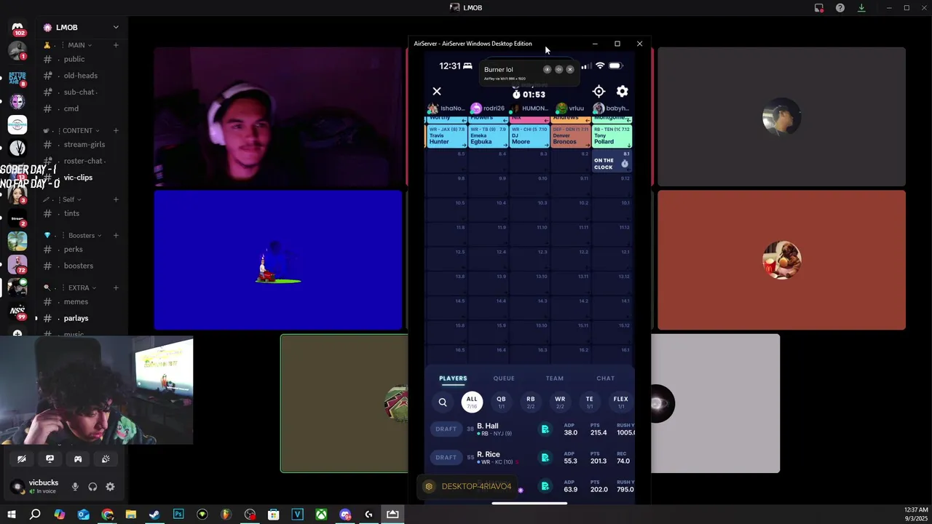Deafen Discord headphones
The width and height of the screenshot is (932, 524).
pyautogui.click(x=92, y=487)
